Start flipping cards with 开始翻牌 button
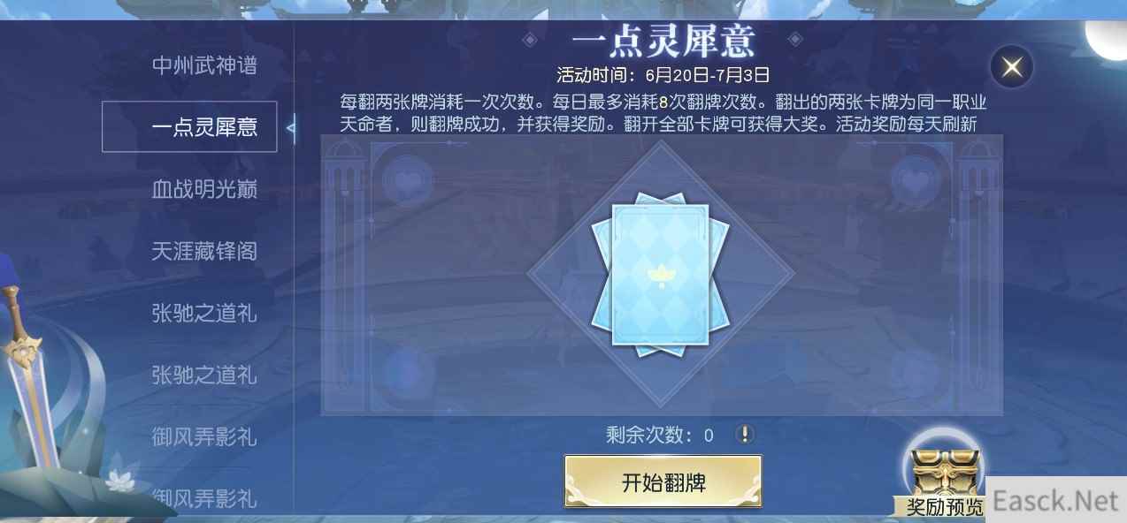Image resolution: width=1127 pixels, height=523 pixels. (663, 482)
